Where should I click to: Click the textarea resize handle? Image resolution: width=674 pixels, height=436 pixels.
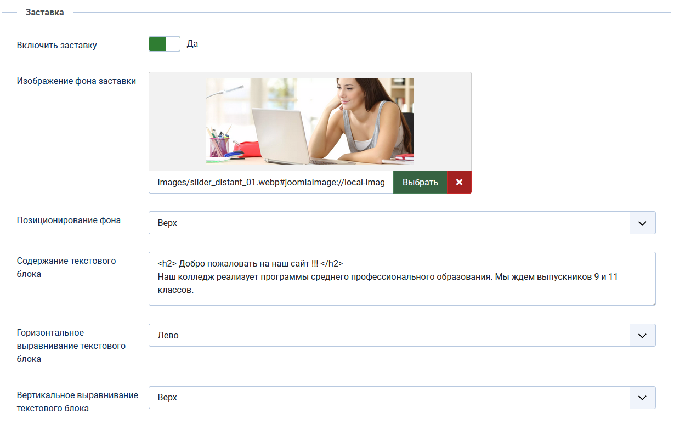[x=653, y=303]
